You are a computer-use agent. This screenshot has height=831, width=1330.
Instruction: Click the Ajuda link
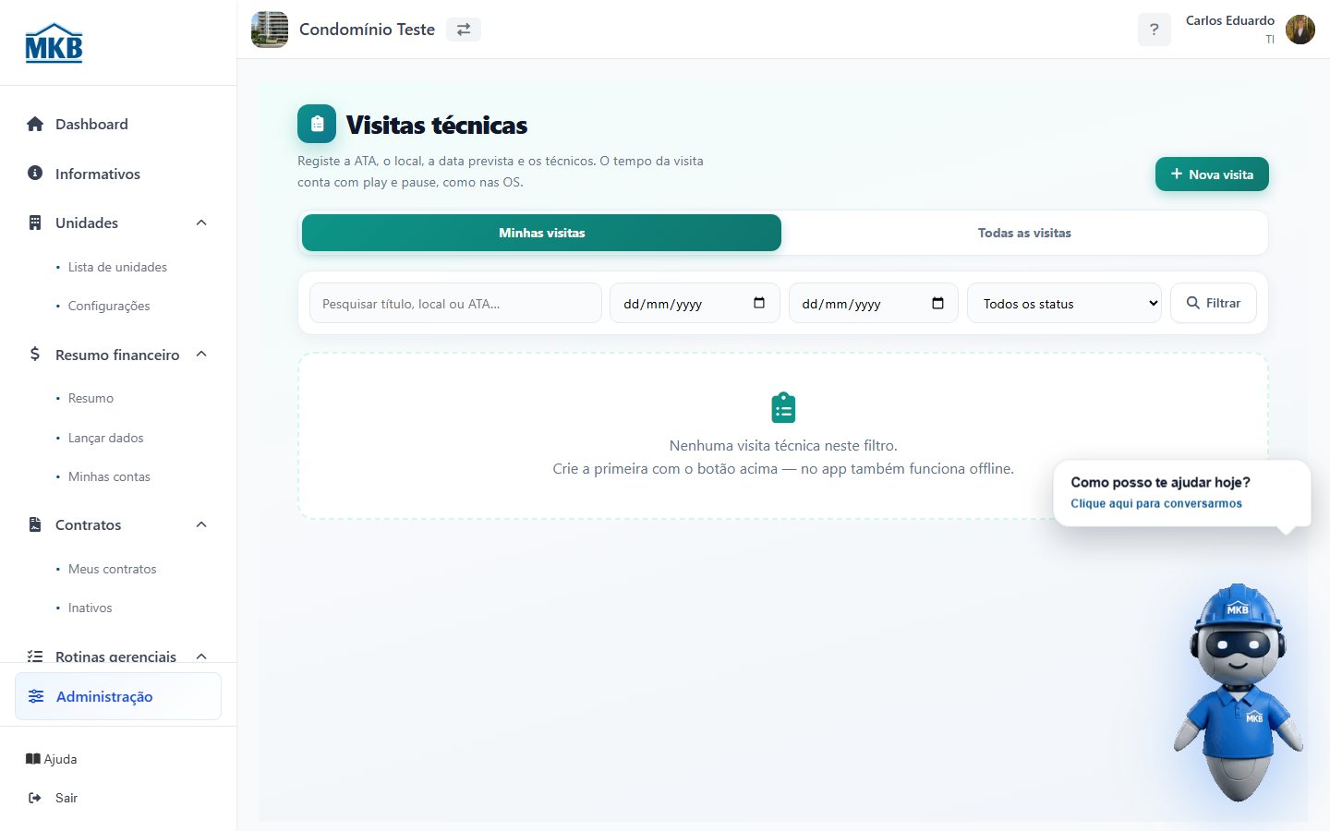[51, 759]
